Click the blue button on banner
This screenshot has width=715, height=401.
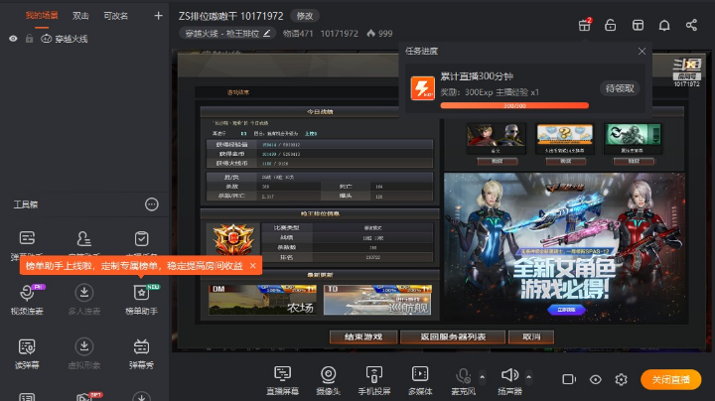coord(566,310)
